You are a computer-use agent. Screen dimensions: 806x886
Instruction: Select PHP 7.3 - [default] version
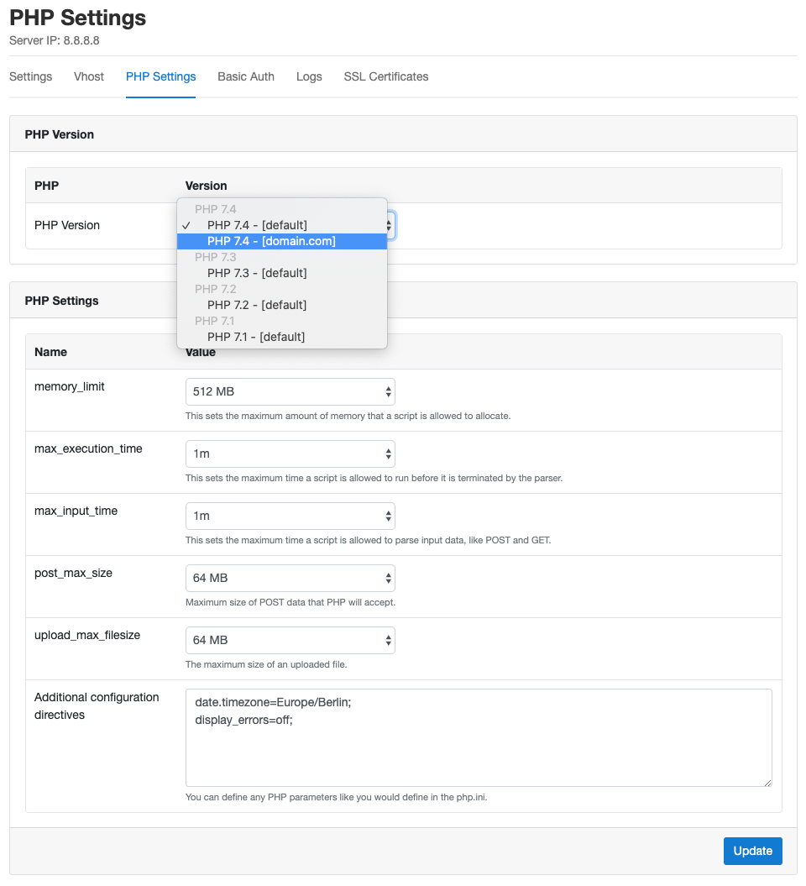pos(282,273)
